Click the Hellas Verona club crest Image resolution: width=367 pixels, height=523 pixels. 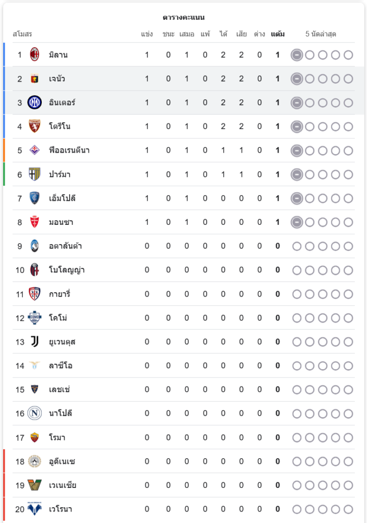pyautogui.click(x=35, y=509)
